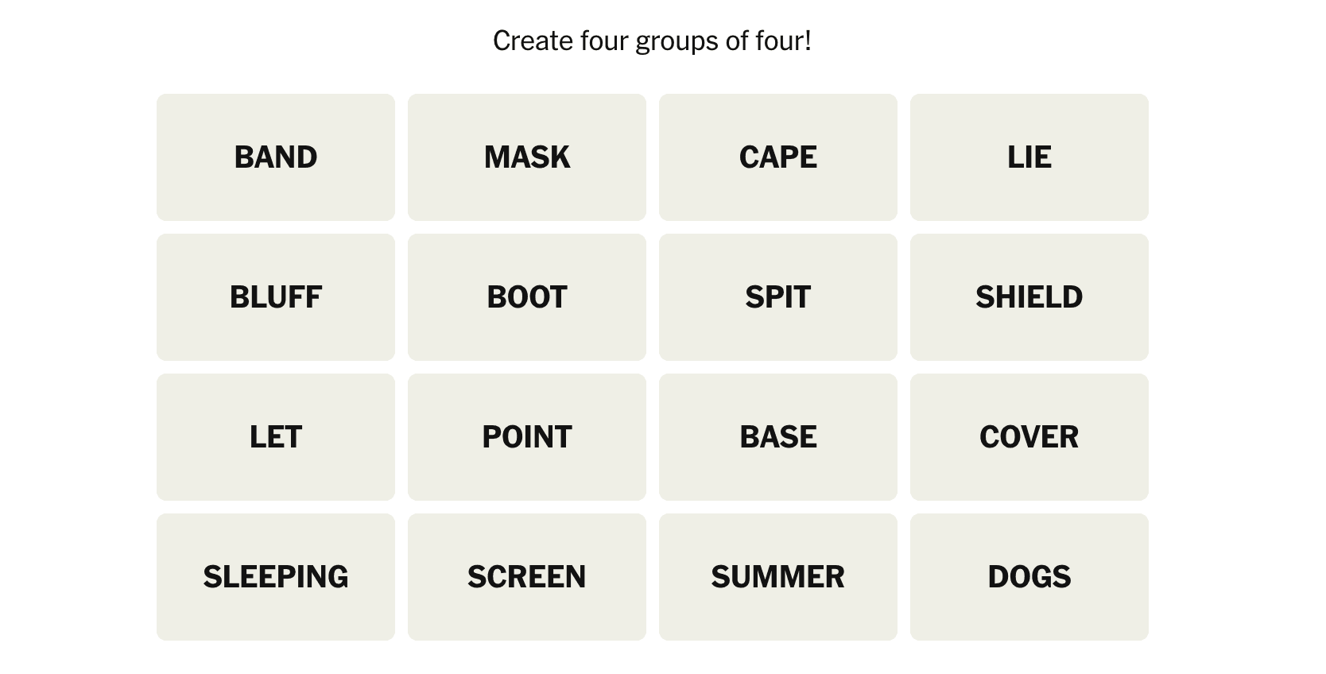Choose the LIE word tile
The image size is (1326, 674).
click(x=1029, y=157)
